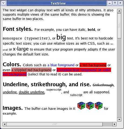This screenshot has height=129, width=124.
Task: Click the vertical scrollbar thumb
Action: [119, 26]
